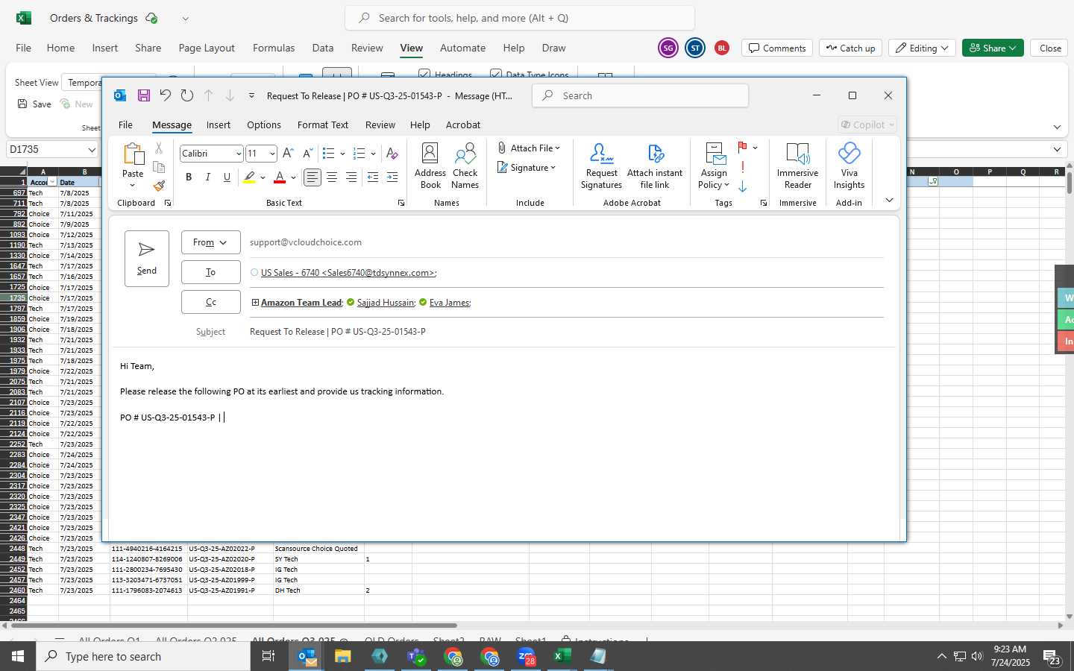
Task: Open Viva Insights add-in
Action: click(x=849, y=166)
